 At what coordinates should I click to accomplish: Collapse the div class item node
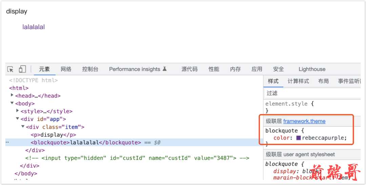click(x=23, y=126)
